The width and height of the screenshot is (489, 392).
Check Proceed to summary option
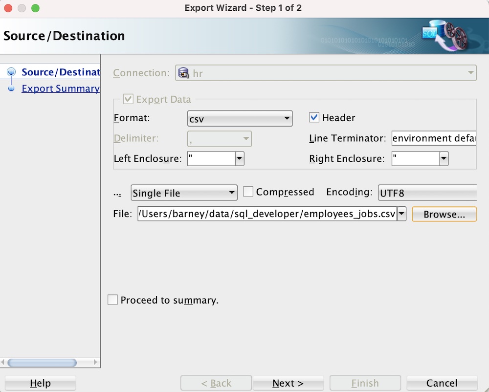click(112, 300)
